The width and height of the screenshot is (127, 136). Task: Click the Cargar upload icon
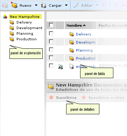43,6
